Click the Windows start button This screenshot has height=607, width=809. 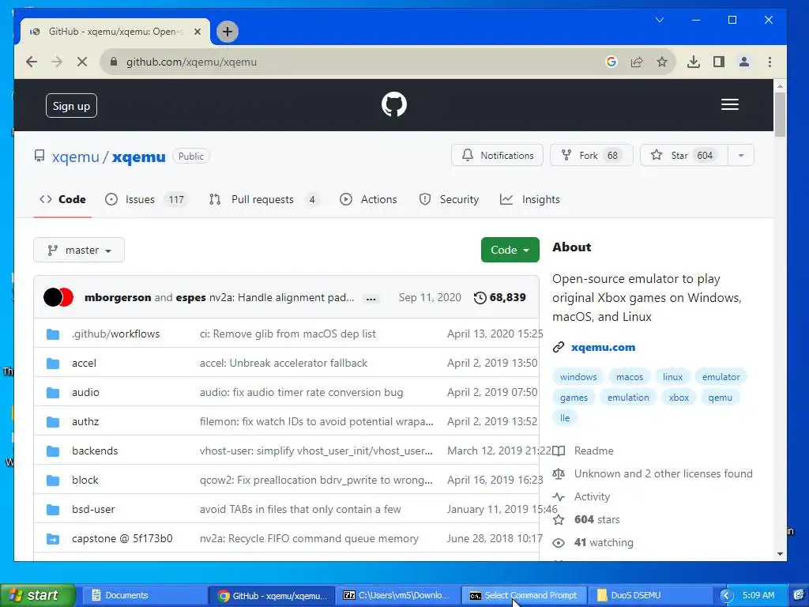click(38, 595)
